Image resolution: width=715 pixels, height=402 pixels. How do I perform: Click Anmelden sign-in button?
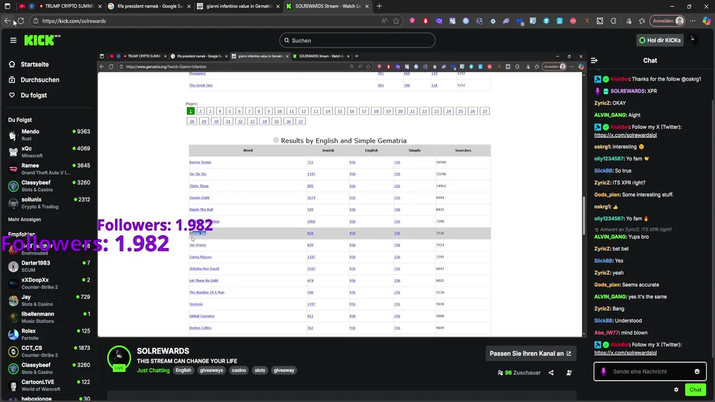(668, 21)
